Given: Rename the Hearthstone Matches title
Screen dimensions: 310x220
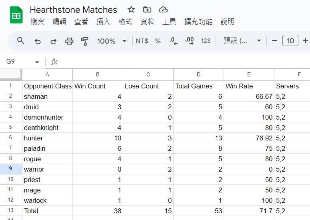Looking at the screenshot, I should click(73, 10).
